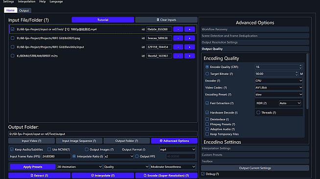Switch to the Home tab
The image size is (320, 179).
(10, 10)
